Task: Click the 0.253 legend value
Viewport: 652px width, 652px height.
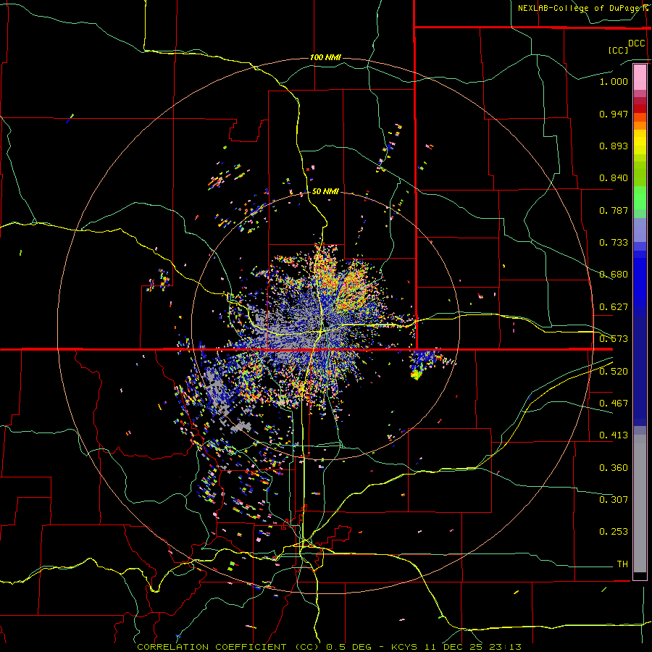Action: (614, 532)
